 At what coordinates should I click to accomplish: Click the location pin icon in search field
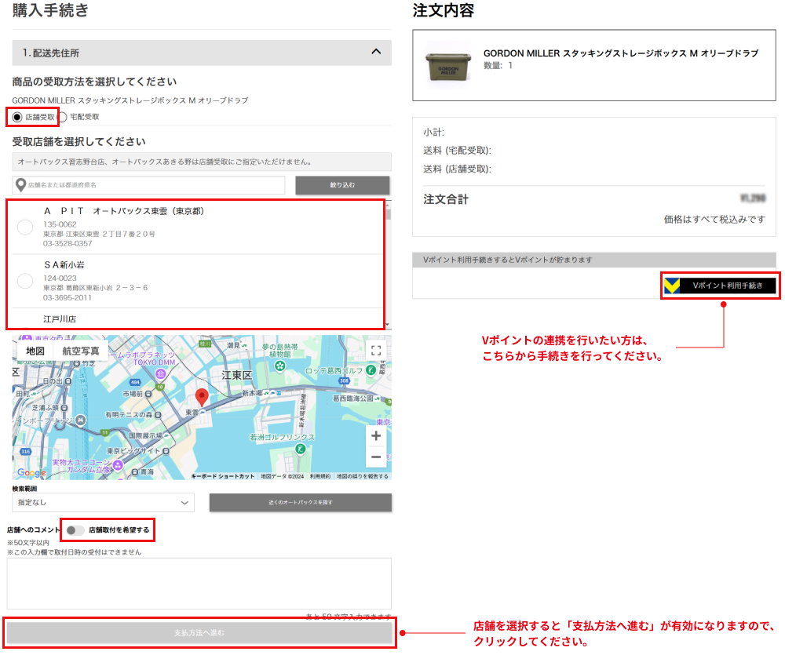tap(20, 185)
